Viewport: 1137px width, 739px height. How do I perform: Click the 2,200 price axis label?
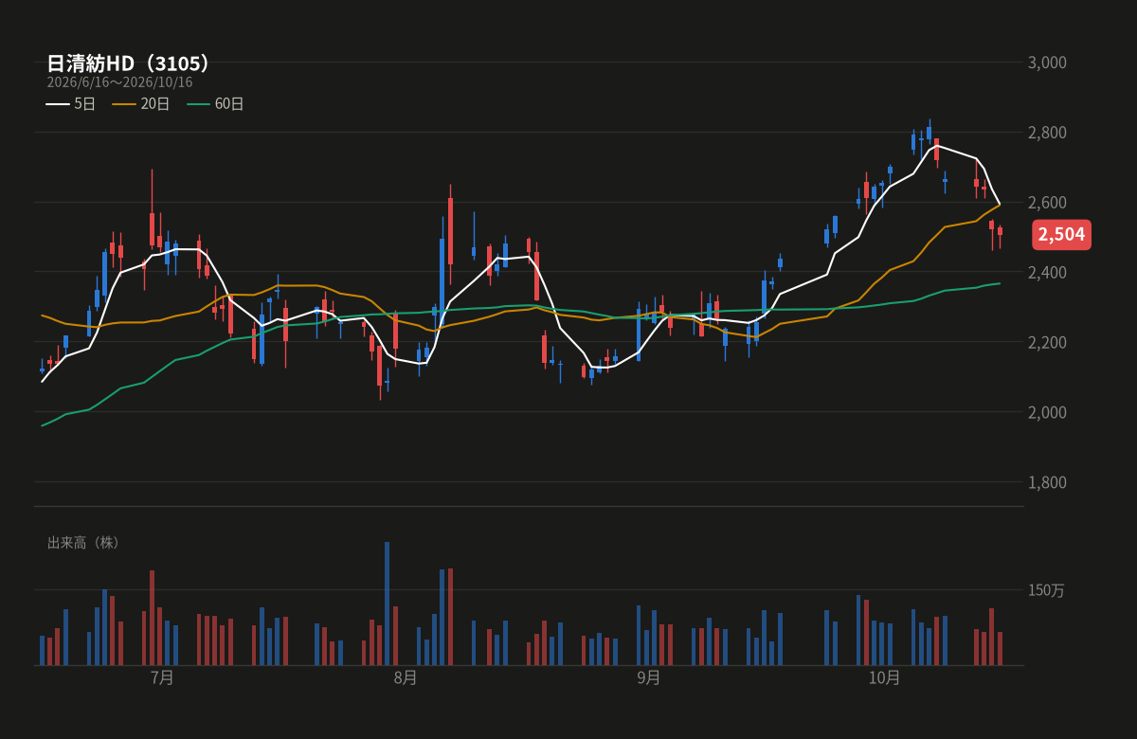coord(1047,342)
